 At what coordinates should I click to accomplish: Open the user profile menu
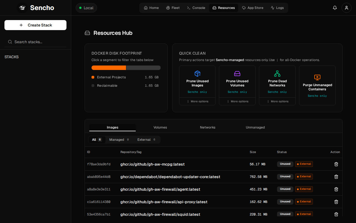coord(347,8)
